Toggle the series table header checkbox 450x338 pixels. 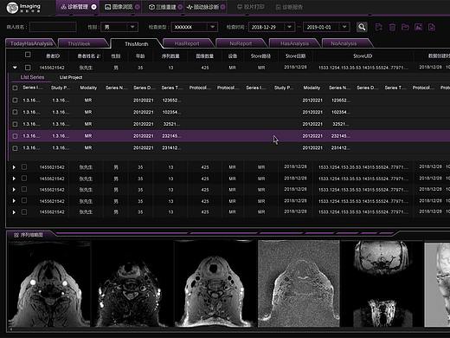(x=15, y=88)
